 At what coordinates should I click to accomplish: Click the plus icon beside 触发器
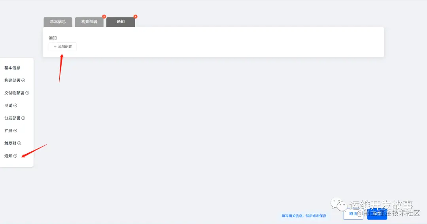(x=19, y=143)
